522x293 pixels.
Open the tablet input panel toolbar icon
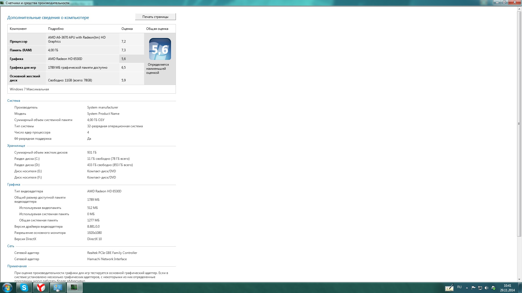(x=449, y=288)
